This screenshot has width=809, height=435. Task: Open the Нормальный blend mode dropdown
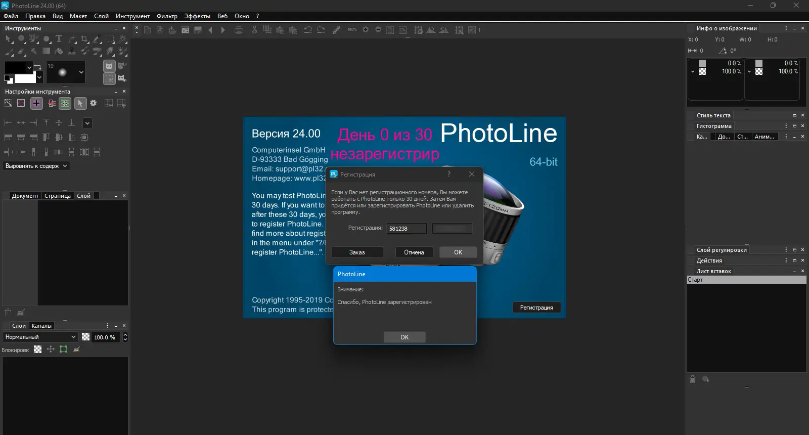pos(40,337)
